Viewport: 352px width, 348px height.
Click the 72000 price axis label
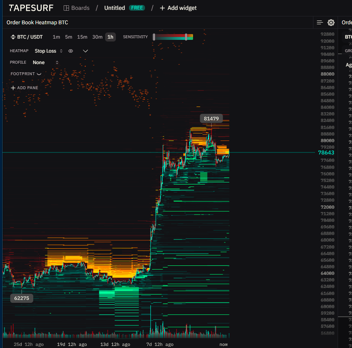pyautogui.click(x=327, y=207)
